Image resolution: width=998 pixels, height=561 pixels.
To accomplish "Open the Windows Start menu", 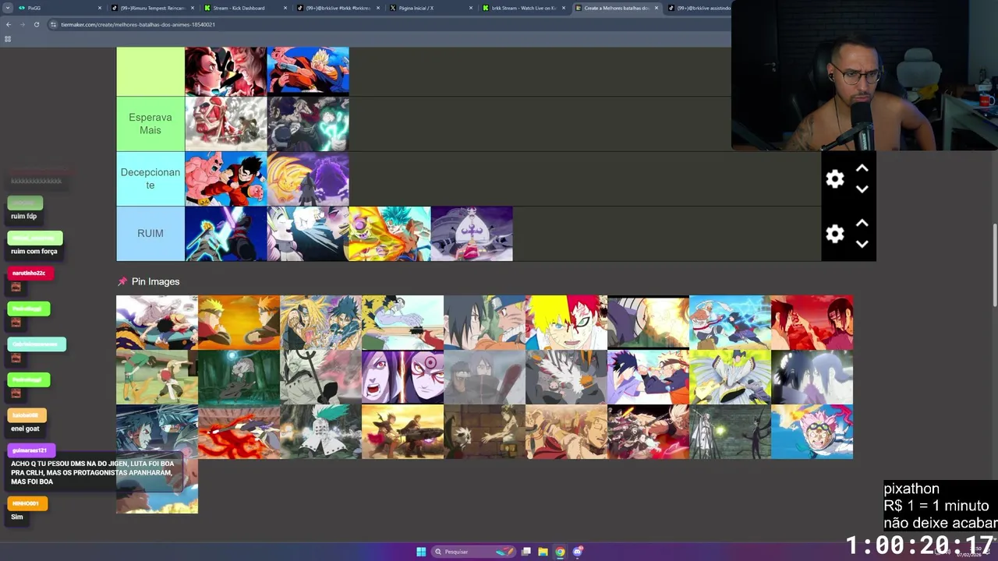I will [421, 552].
